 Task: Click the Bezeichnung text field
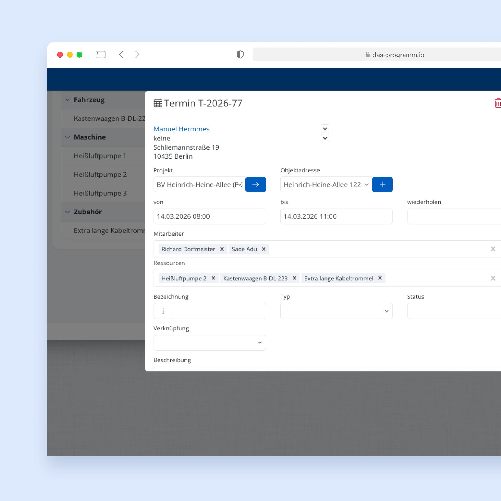219,311
